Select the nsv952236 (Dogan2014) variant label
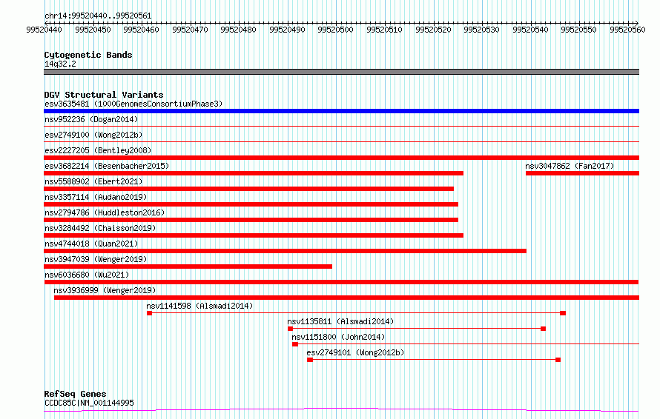 tap(91, 119)
